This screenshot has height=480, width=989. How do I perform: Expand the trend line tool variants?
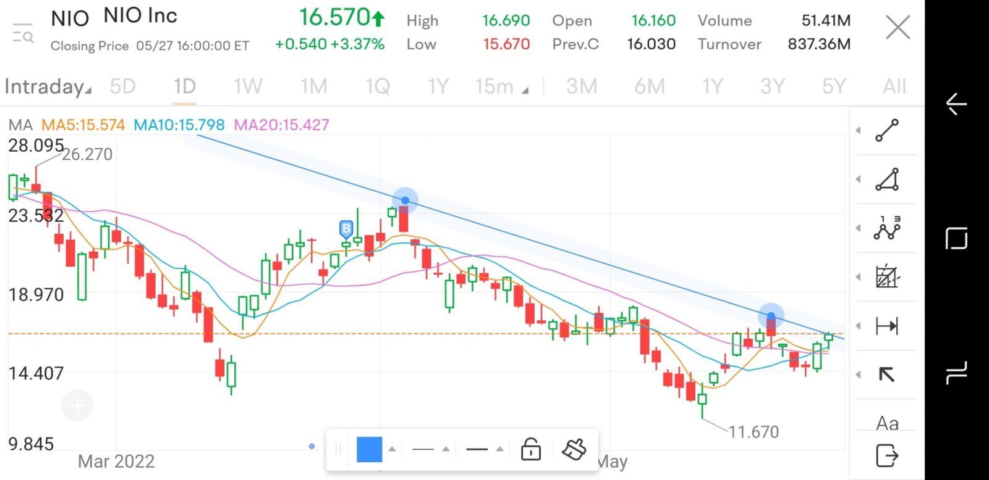(859, 131)
